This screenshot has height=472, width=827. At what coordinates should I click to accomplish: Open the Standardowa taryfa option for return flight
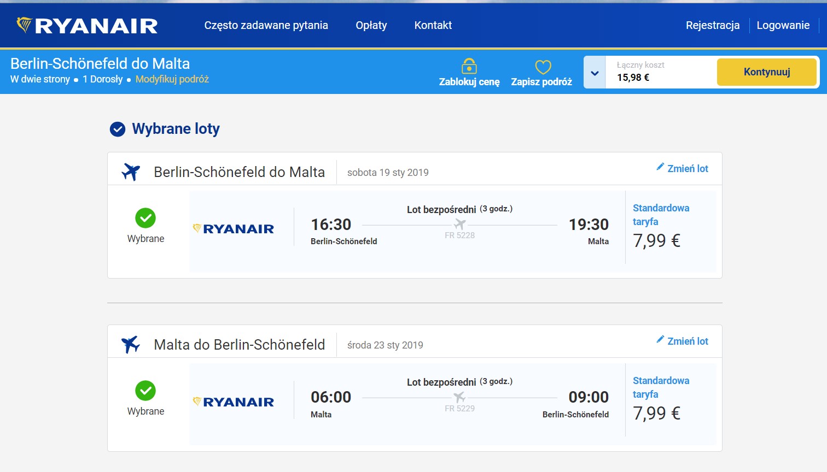661,387
